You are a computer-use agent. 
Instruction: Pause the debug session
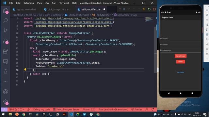point(124,9)
